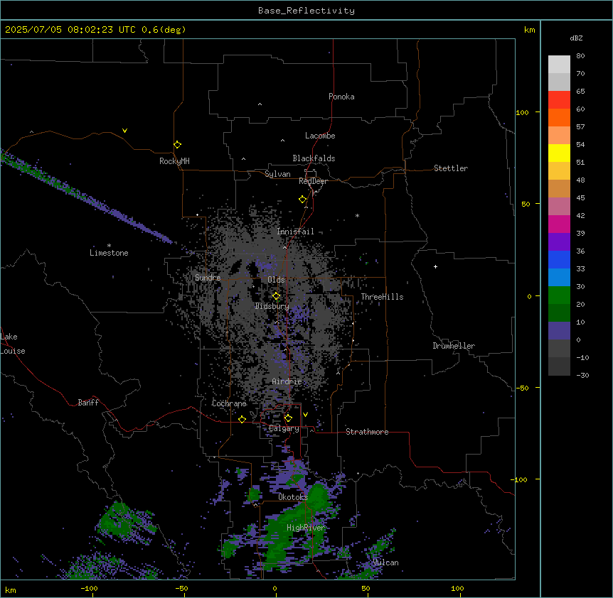Click the ThreeHills label

tap(382, 297)
